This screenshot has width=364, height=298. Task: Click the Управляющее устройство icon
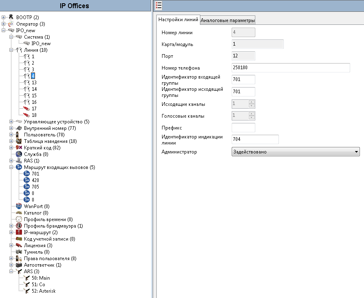(x=19, y=122)
